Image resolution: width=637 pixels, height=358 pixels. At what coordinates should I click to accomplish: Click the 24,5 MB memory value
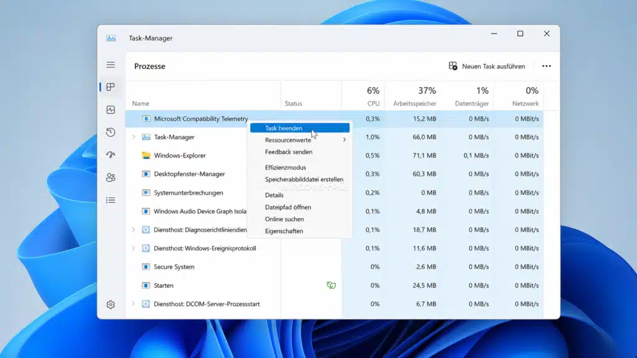424,285
